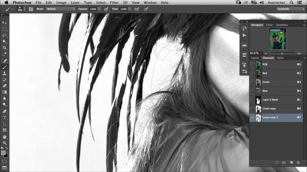Select the Brush tool in the toolbox
The width and height of the screenshot is (307, 172).
coord(5,67)
